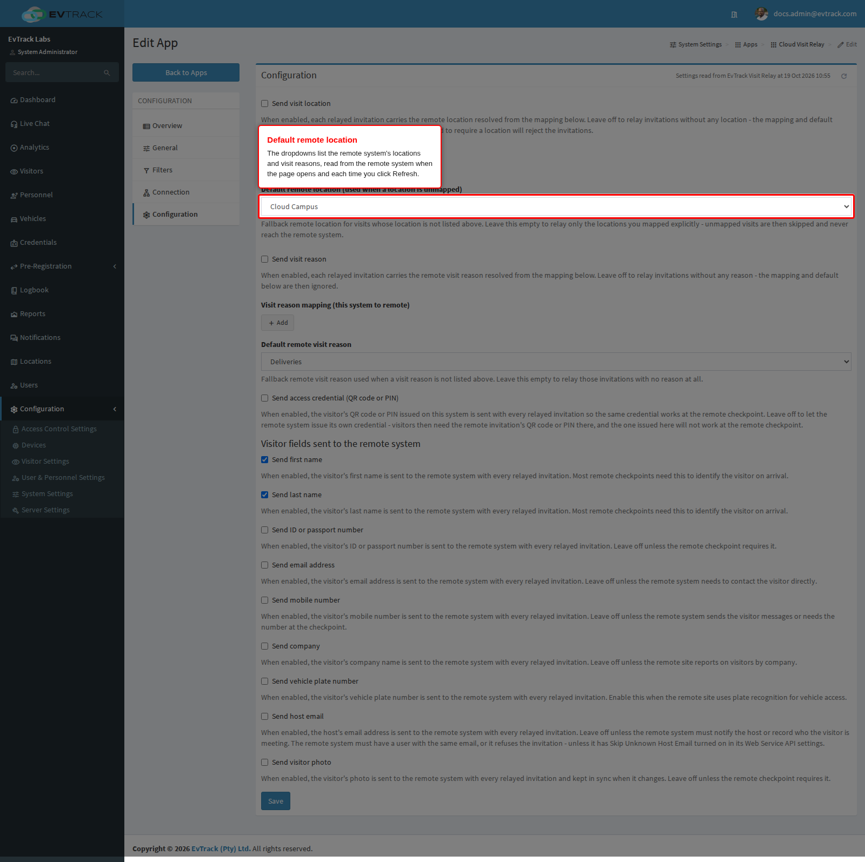Viewport: 865px width, 862px height.
Task: Click docs.admin@evtrack.com account name
Action: click(x=815, y=14)
